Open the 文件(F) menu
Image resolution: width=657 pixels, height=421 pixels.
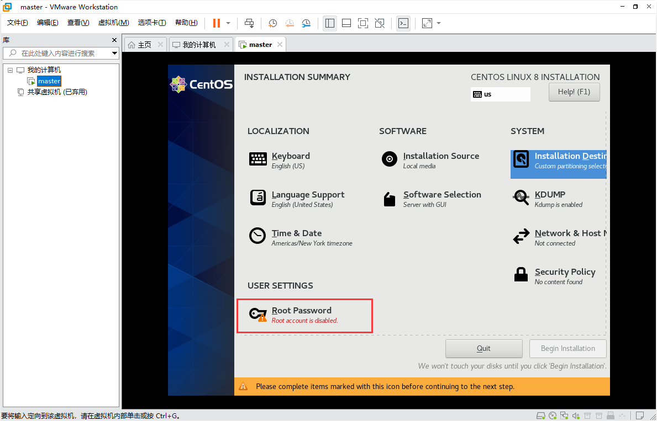[18, 23]
